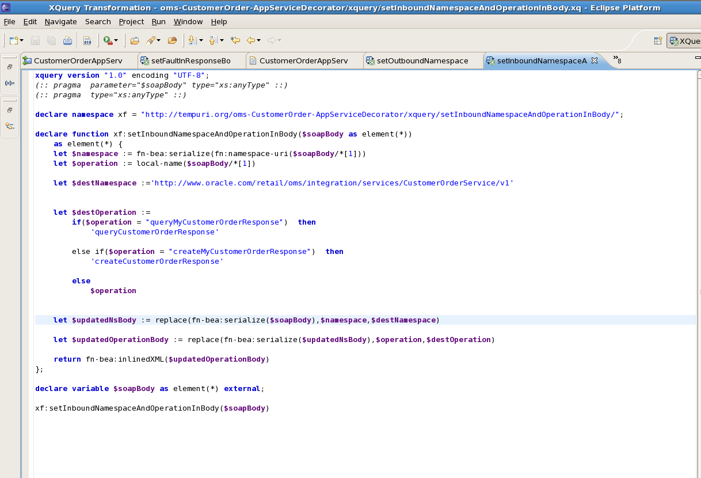This screenshot has height=478, width=701.
Task: Switch to the setOutboundNamespace tab
Action: click(x=423, y=60)
